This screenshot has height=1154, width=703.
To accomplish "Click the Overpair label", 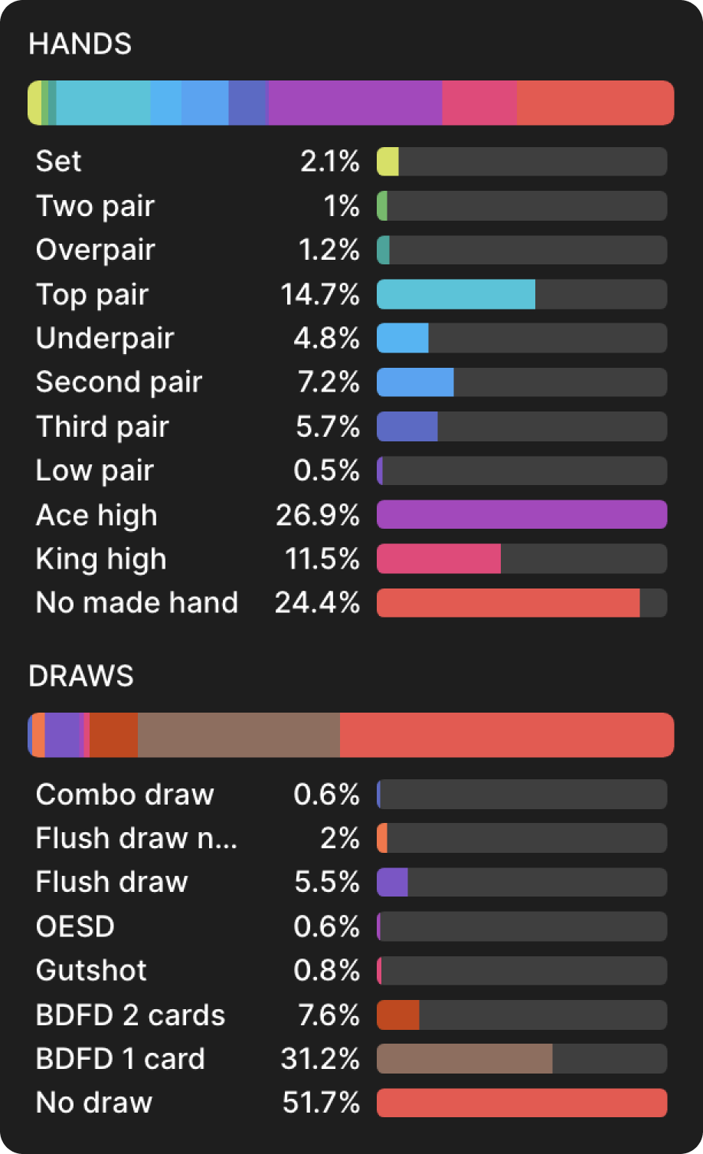I will tap(96, 250).
